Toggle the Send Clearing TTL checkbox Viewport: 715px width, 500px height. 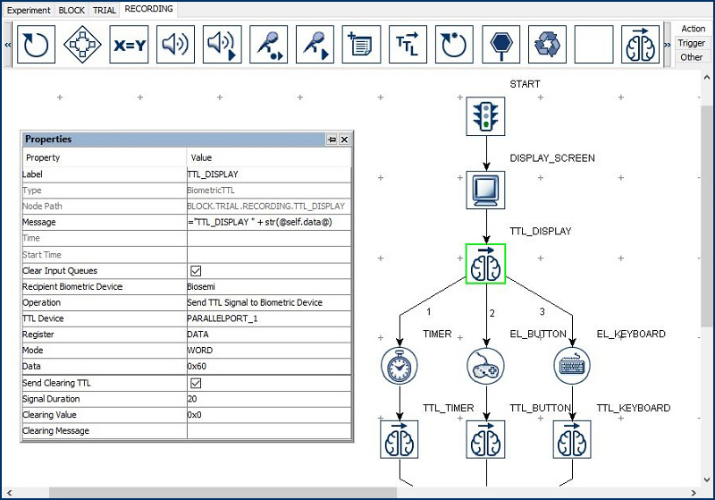(196, 383)
